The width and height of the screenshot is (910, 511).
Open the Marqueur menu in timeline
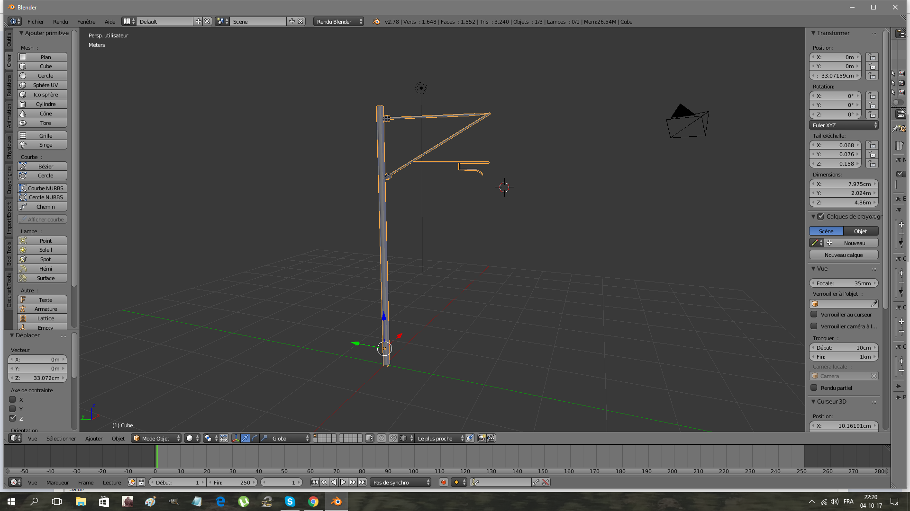click(x=57, y=482)
